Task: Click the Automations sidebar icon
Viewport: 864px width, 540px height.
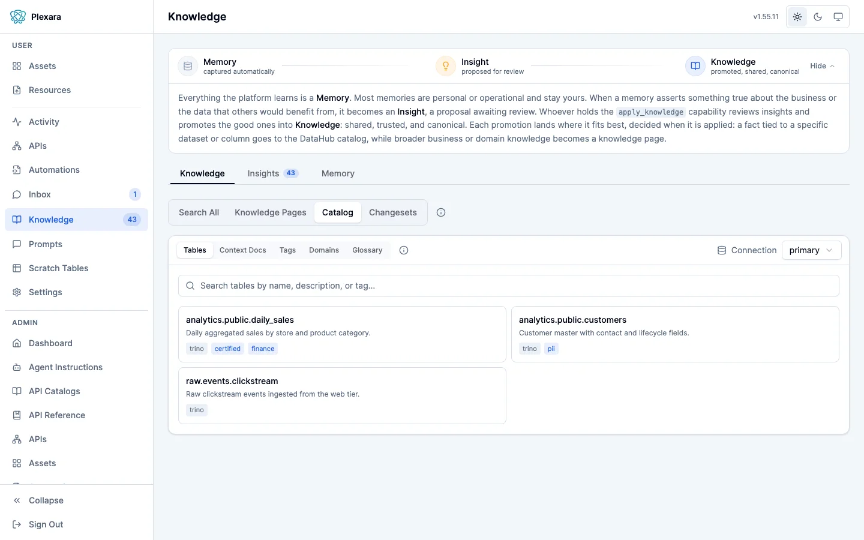Action: click(x=17, y=170)
